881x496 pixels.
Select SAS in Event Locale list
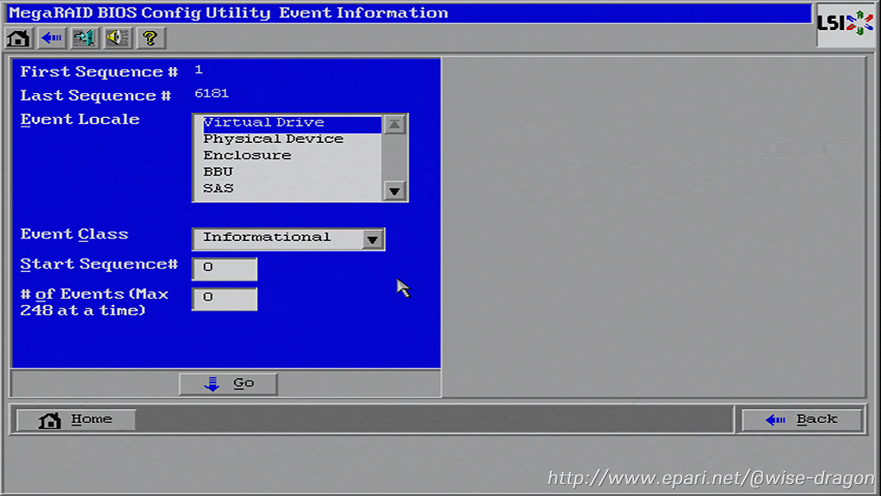point(218,189)
